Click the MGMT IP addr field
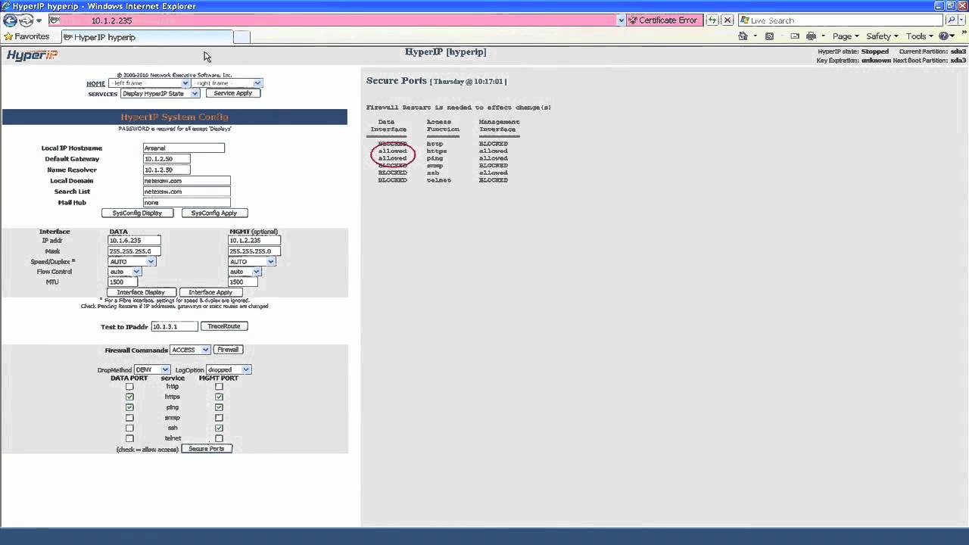 pyautogui.click(x=254, y=241)
